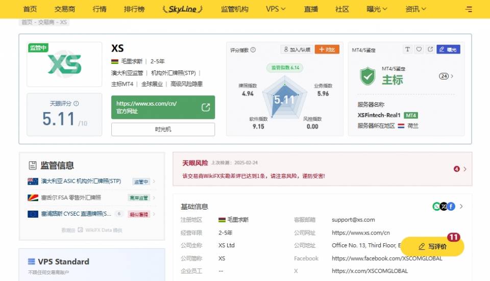Image resolution: width=490 pixels, height=281 pixels.
Task: Open 交易商 in the navigation bar
Action: (x=65, y=9)
